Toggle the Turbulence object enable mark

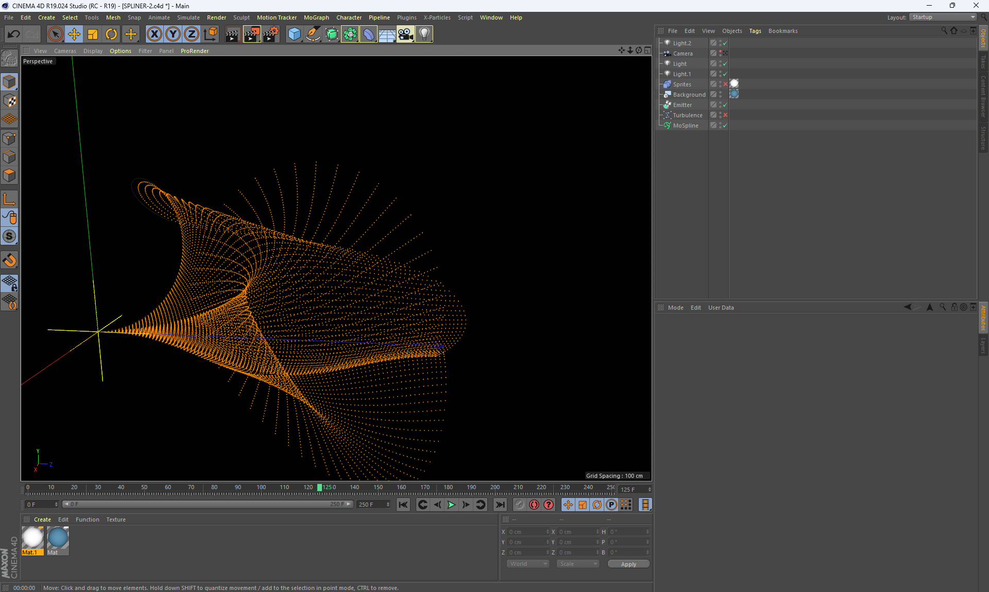click(x=725, y=115)
